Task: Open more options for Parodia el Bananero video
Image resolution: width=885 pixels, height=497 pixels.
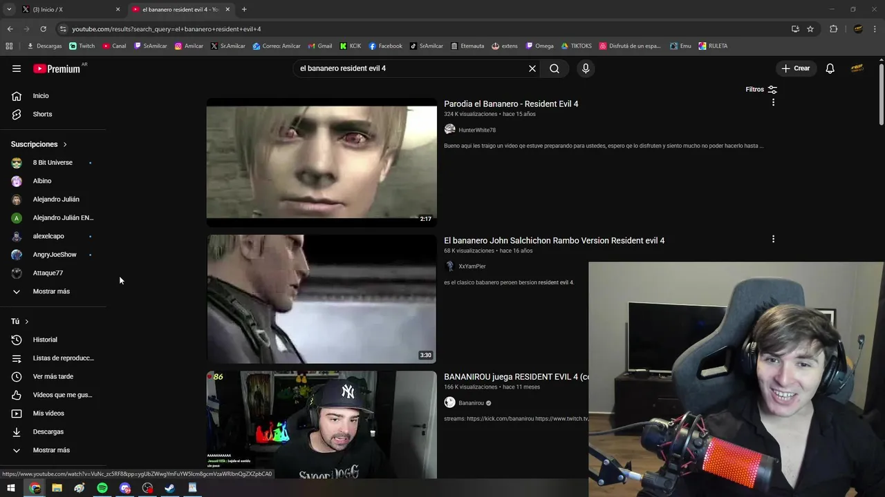Action: pyautogui.click(x=773, y=102)
